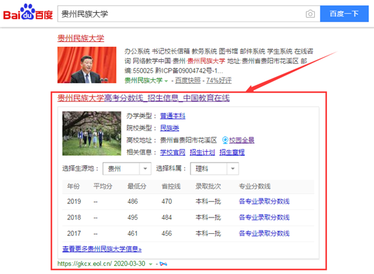Click the 省控线 column header
The height and width of the screenshot is (274, 374).
(171, 186)
